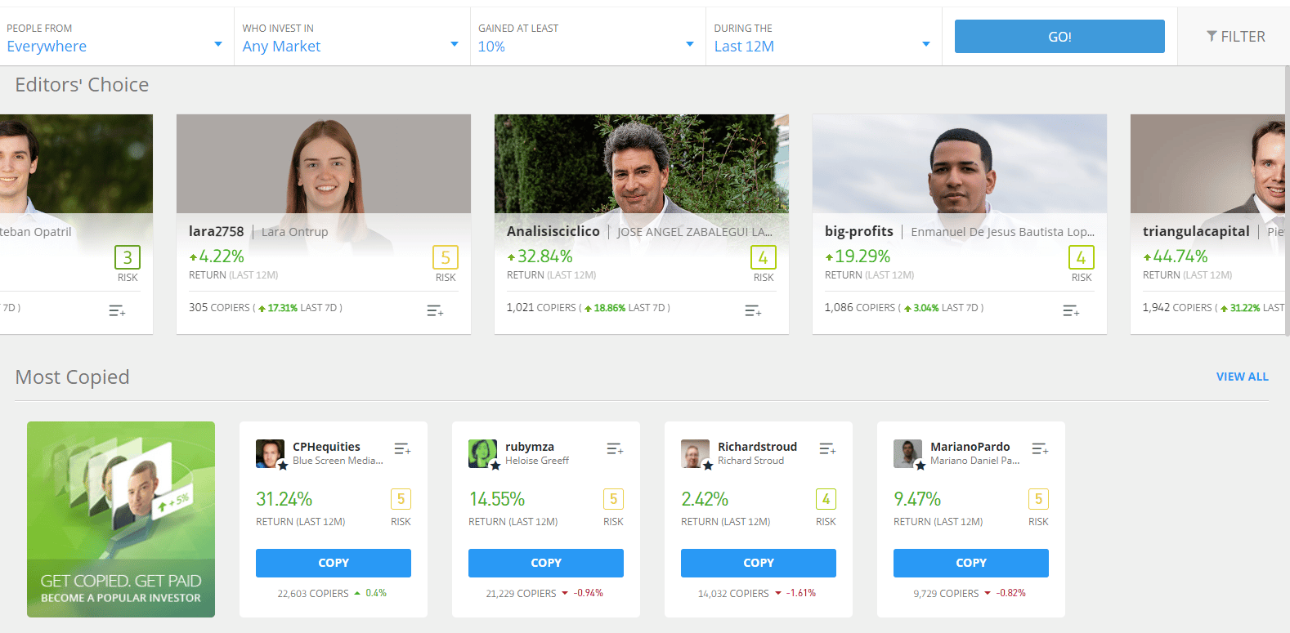1290x633 pixels.
Task: Copy CPHequities trader
Action: (x=334, y=563)
